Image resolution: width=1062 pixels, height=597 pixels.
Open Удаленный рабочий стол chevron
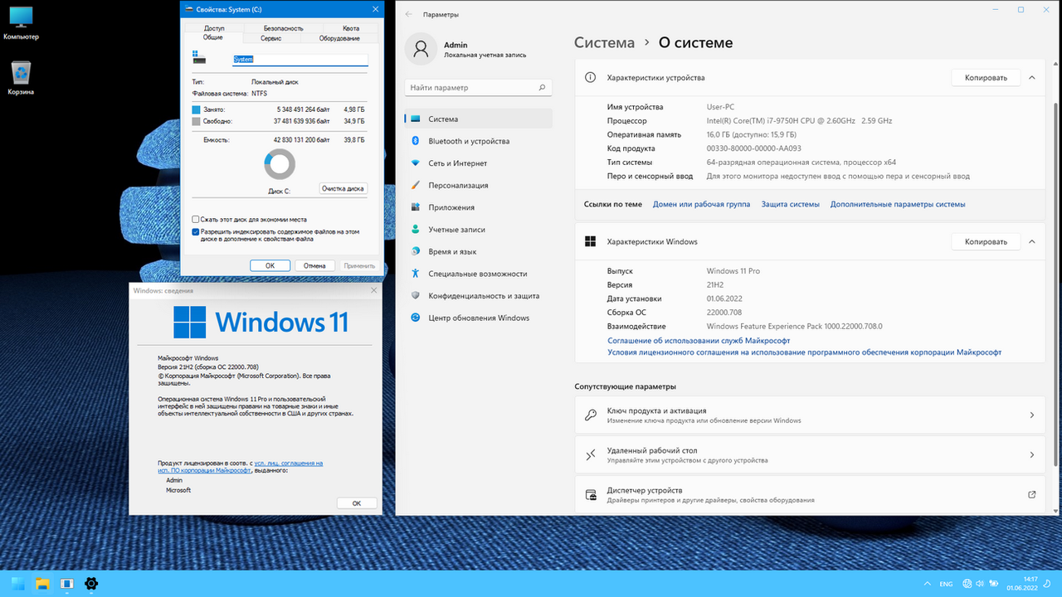tap(1032, 454)
